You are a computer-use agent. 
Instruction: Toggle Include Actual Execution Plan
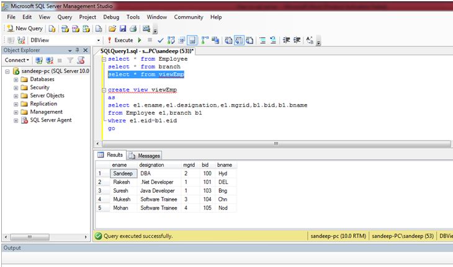pyautogui.click(x=205, y=40)
